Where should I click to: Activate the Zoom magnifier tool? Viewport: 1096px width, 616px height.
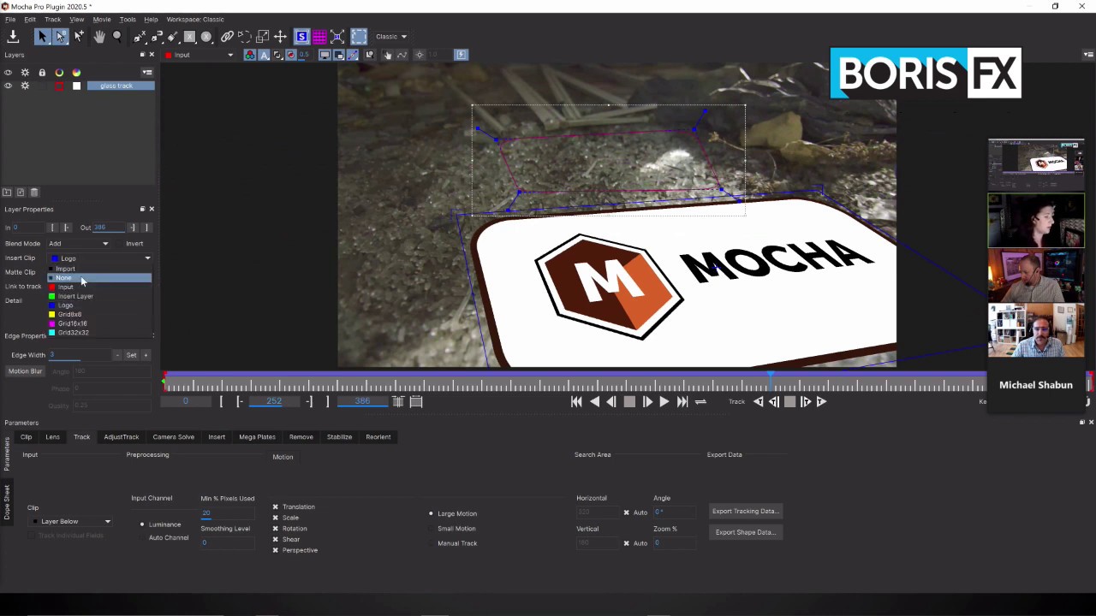(117, 36)
